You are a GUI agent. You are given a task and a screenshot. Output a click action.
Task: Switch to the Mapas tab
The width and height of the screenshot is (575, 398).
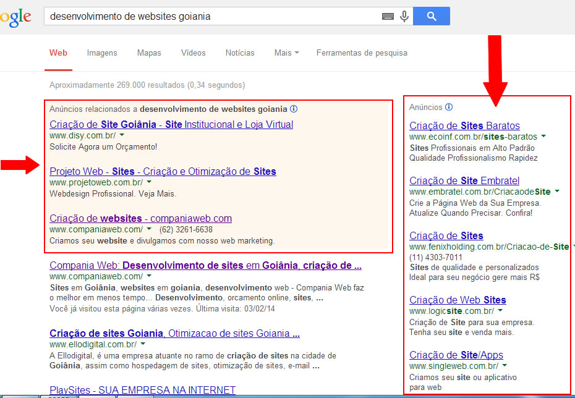149,53
